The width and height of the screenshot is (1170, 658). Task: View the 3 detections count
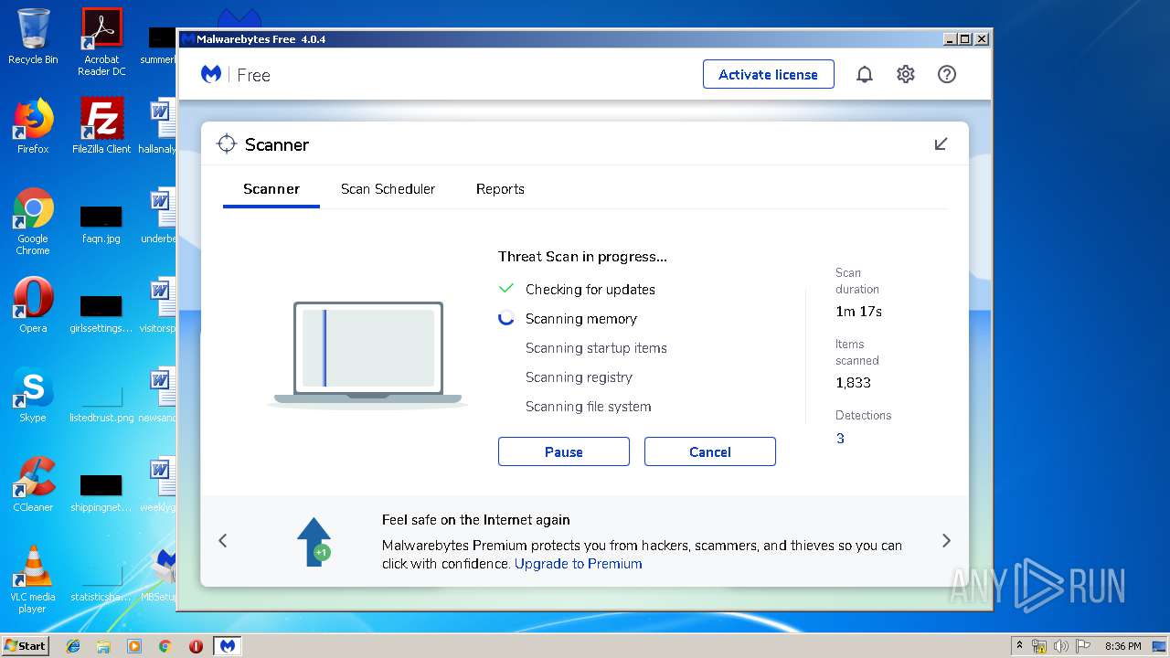(x=840, y=439)
